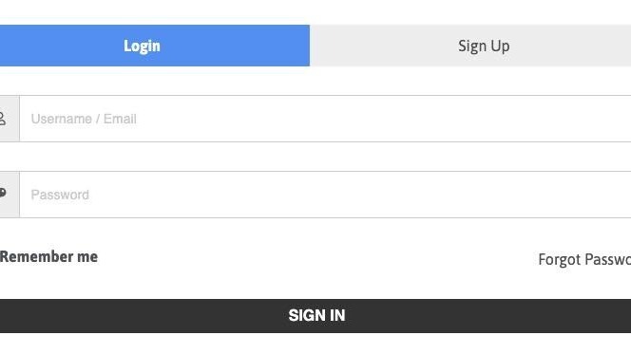Switch to the Login tab
The image size is (631, 354).
click(x=155, y=46)
